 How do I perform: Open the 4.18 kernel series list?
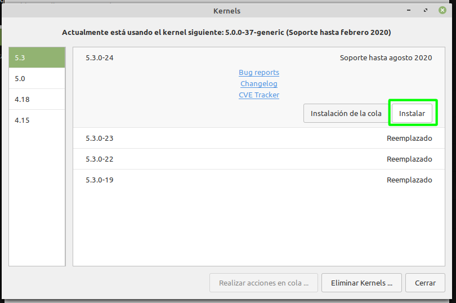37,99
